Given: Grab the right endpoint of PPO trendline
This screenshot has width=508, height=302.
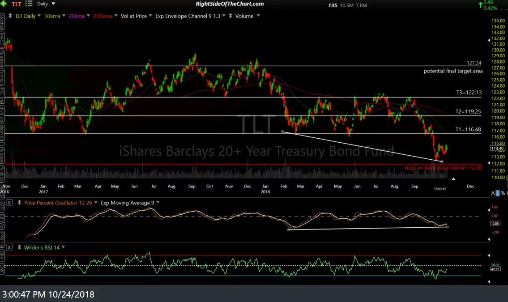Looking at the screenshot, I should [x=448, y=227].
